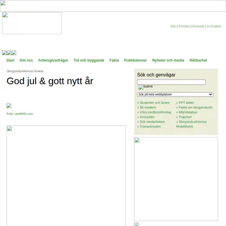Click the second small icon above the menu

click(x=9, y=53)
